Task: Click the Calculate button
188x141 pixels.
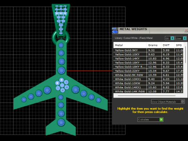Action: tap(150, 119)
